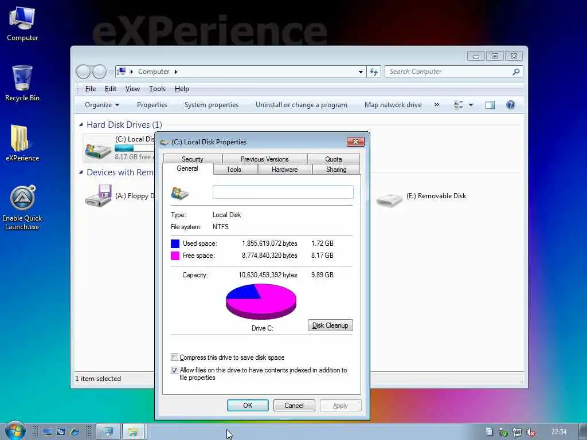The height and width of the screenshot is (440, 587).
Task: Click the first taskbar program button
Action: (x=108, y=432)
